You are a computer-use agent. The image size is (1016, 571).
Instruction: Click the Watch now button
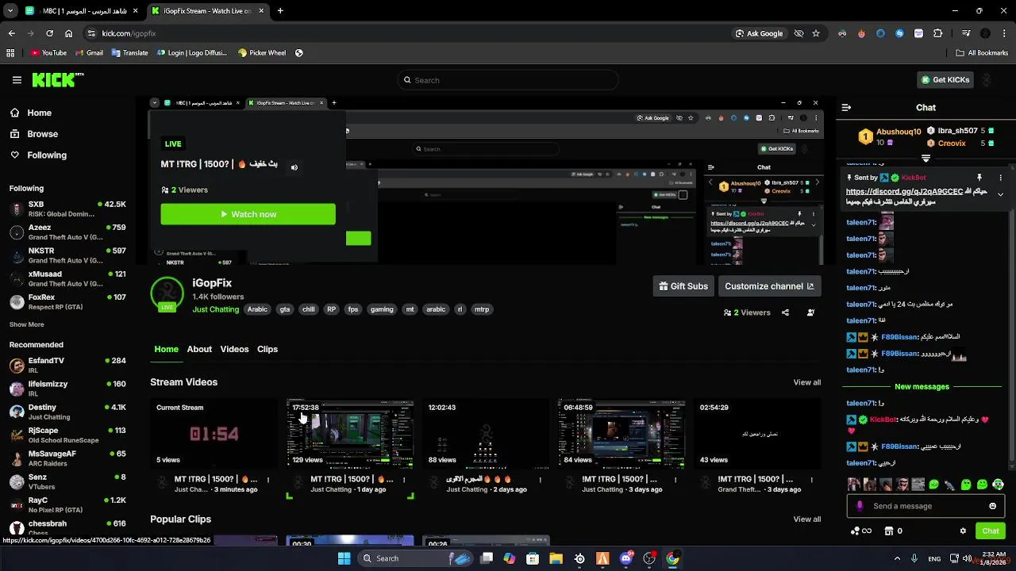(x=248, y=214)
